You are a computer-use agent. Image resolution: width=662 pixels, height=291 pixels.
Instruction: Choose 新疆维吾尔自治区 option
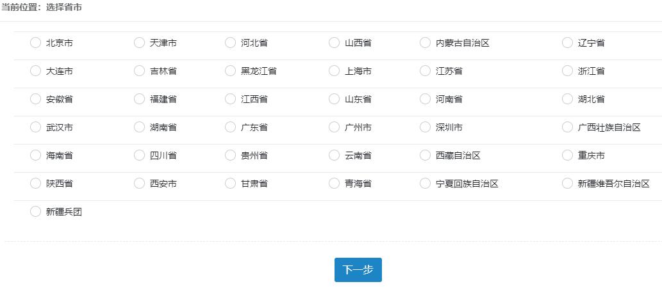click(567, 184)
